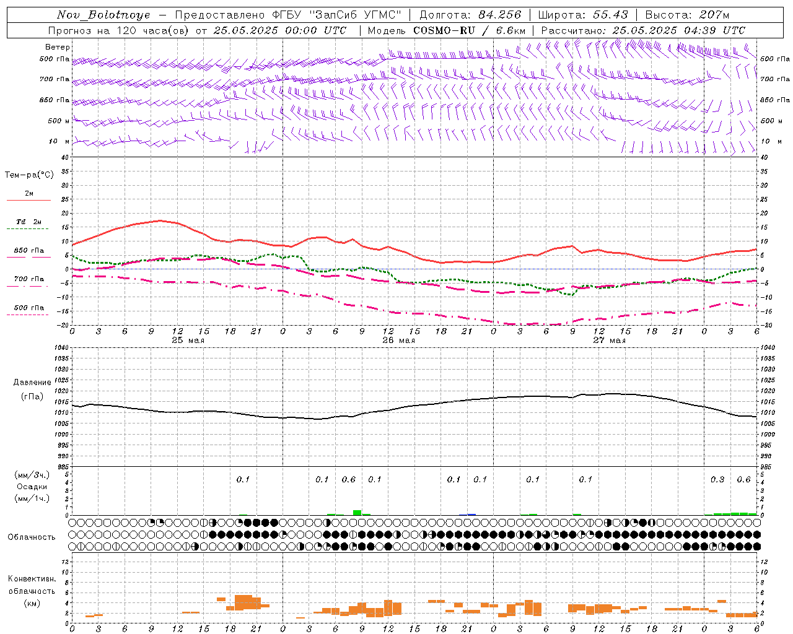Click the tallest green precipitation bar on 26 мая
793x634 pixels.
[x=357, y=513]
